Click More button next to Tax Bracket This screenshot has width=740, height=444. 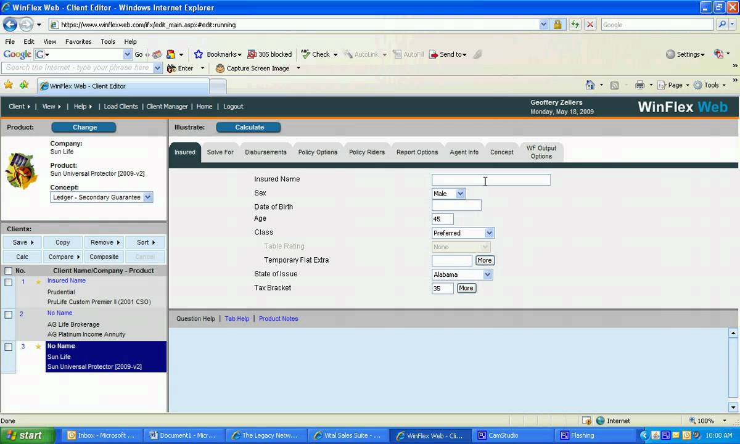[466, 288]
